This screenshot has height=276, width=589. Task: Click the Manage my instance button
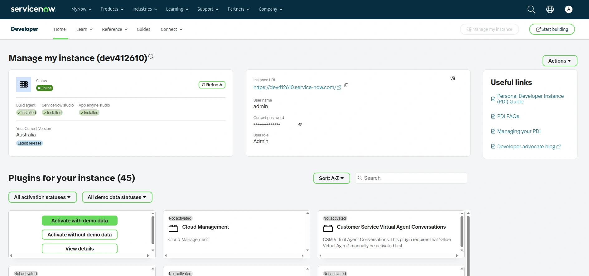490,29
